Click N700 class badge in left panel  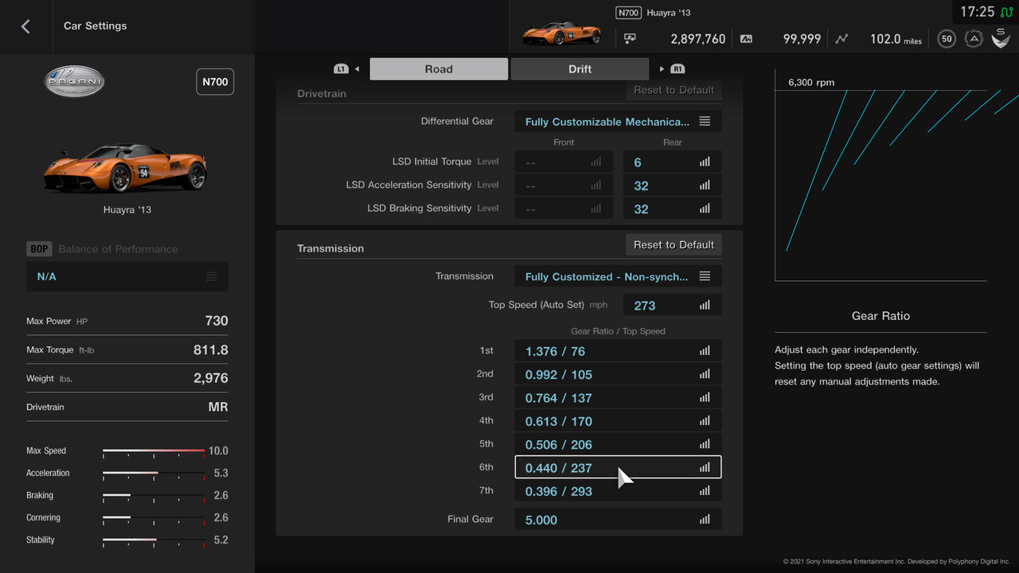click(215, 82)
